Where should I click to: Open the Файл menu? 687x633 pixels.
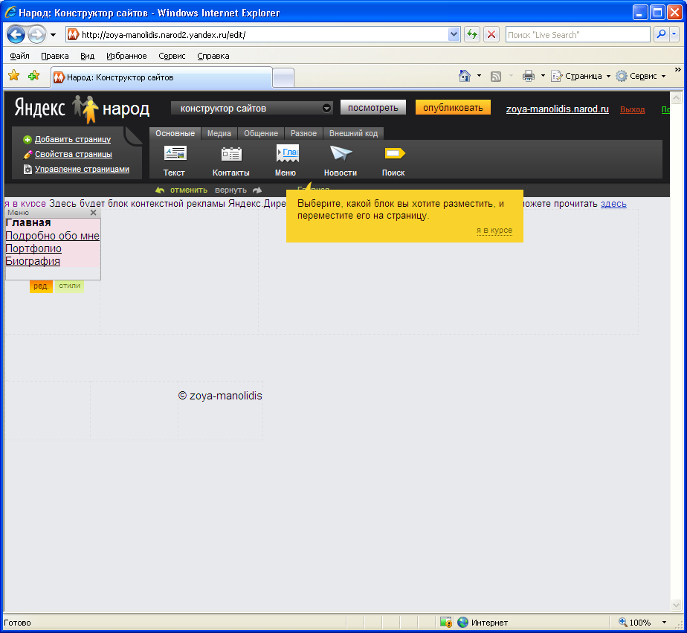pyautogui.click(x=20, y=56)
